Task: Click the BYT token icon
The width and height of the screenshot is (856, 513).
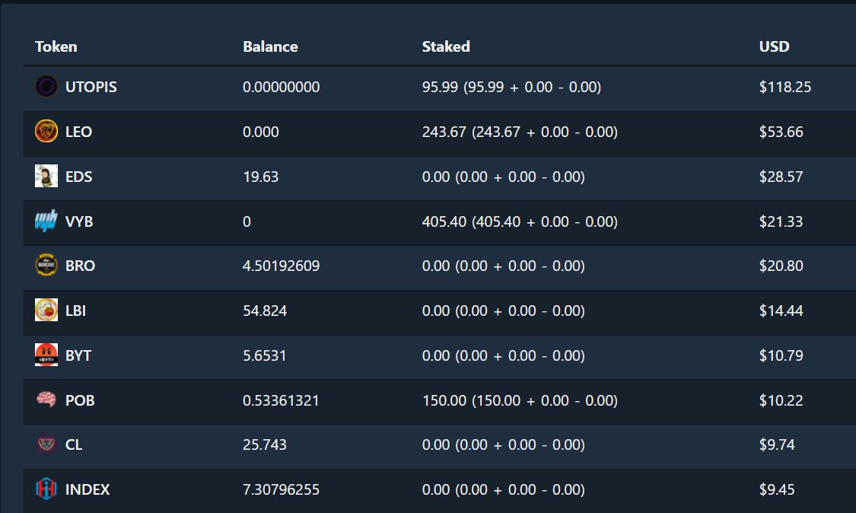Action: coord(46,355)
